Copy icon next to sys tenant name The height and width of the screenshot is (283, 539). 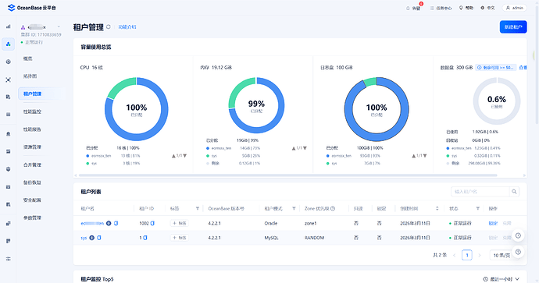(99, 238)
